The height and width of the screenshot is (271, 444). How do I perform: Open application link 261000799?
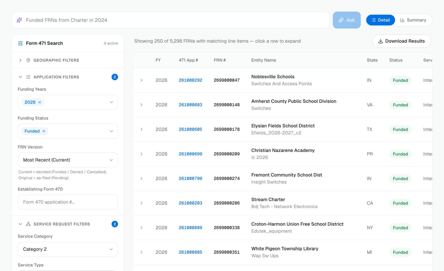pyautogui.click(x=190, y=179)
